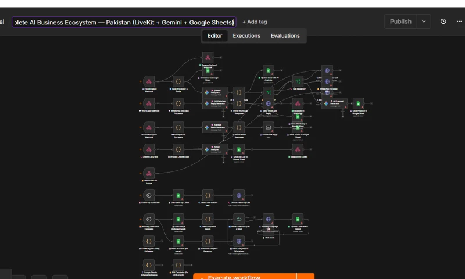Select the Editor tab
This screenshot has width=465, height=279.
(x=214, y=35)
